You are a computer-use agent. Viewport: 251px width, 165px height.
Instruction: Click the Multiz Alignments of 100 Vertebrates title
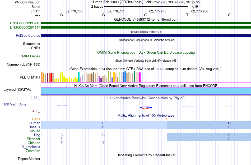(x=146, y=116)
